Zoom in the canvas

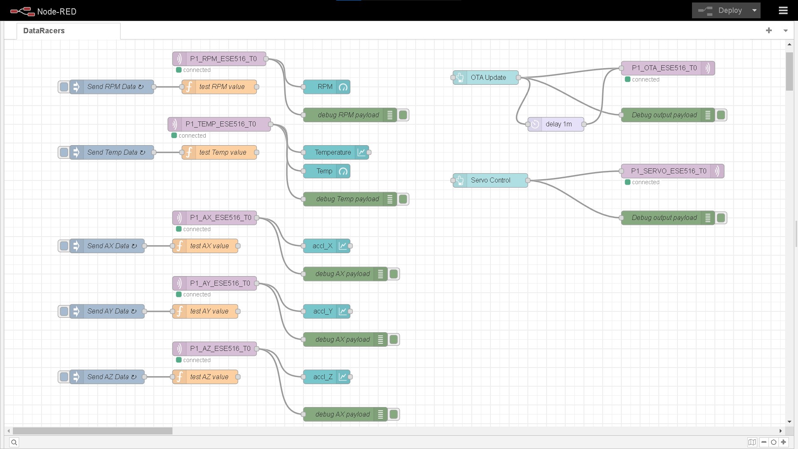pyautogui.click(x=783, y=442)
